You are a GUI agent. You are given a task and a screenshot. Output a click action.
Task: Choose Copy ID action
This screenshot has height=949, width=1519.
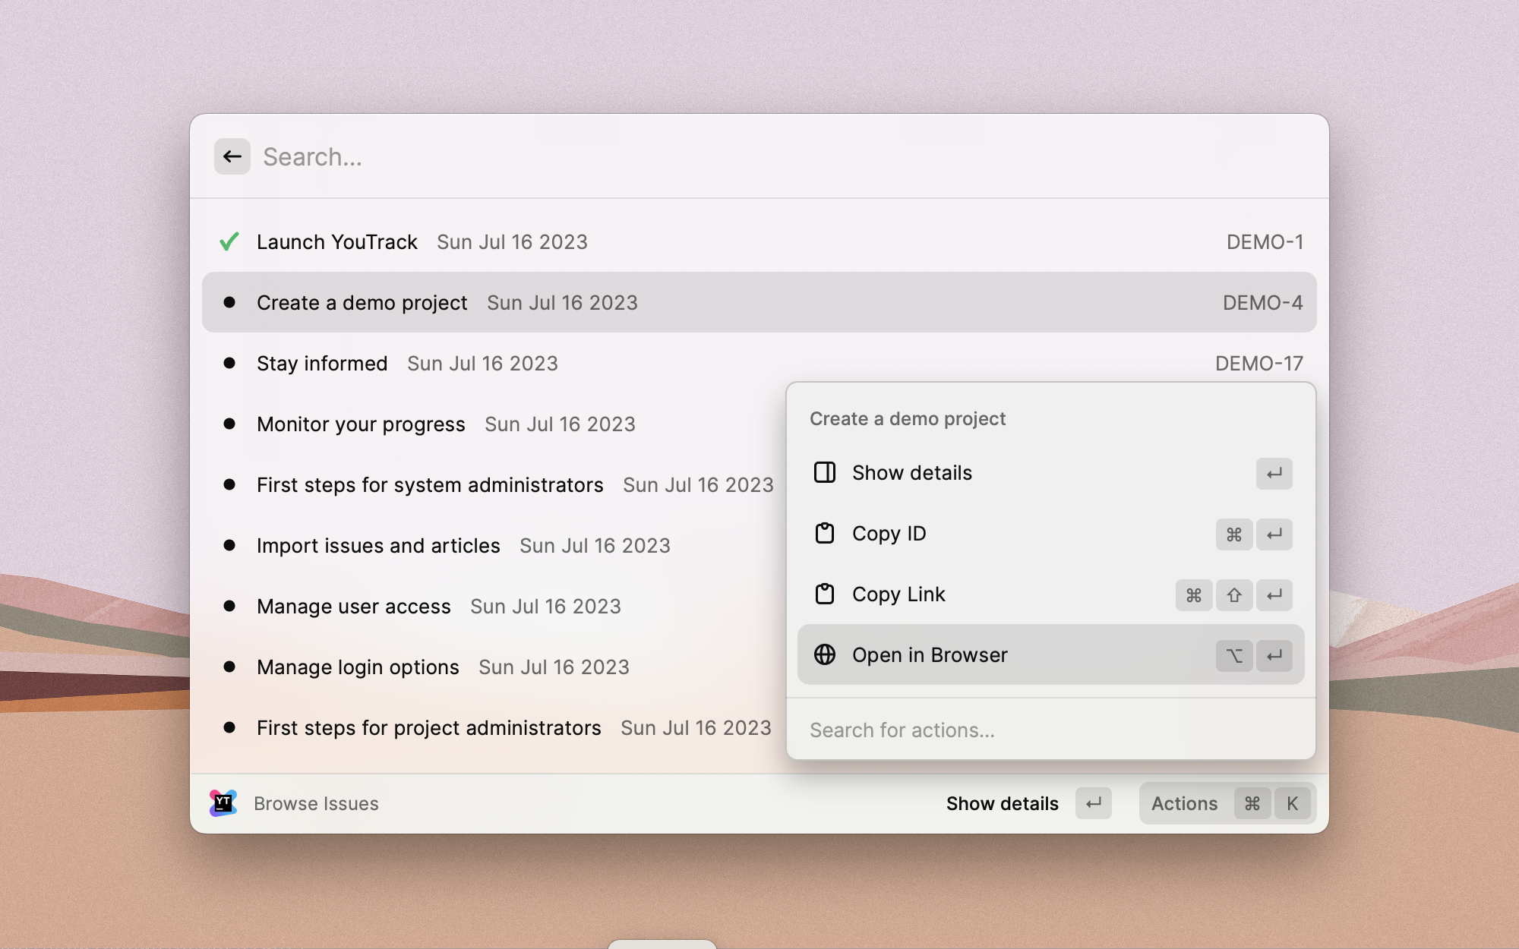[1051, 534]
